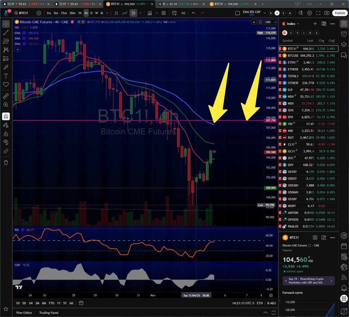The height and width of the screenshot is (317, 349).
Task: Toggle the layout checkbox beside EMA RSI CMF
Action: pyautogui.click(x=238, y=13)
